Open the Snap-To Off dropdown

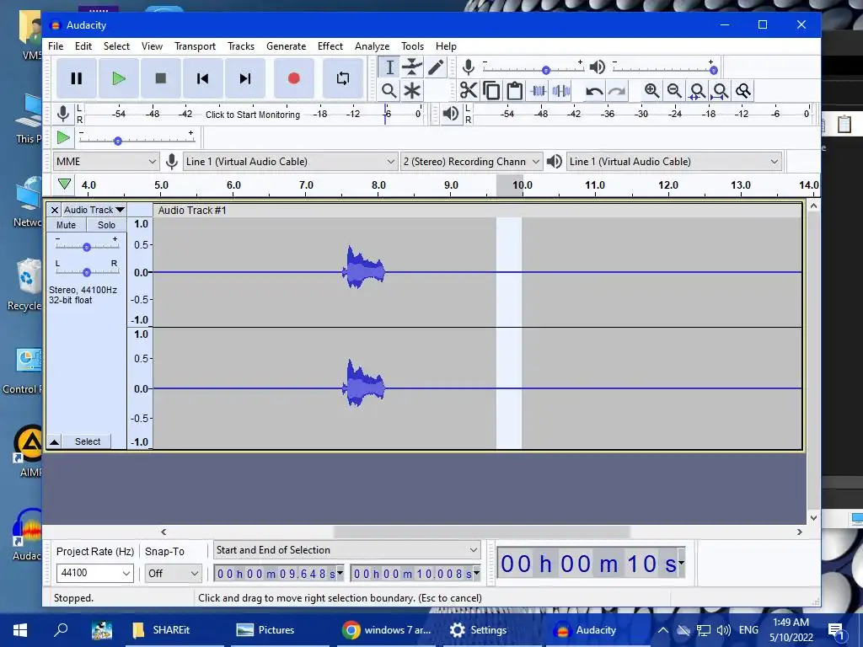tap(174, 573)
